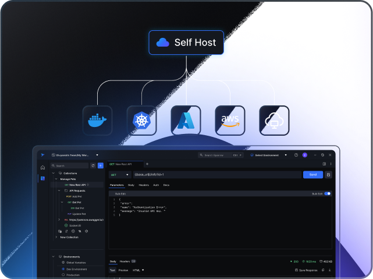Switch to the GET New Rest API tab
This screenshot has height=279, width=373.
[125, 164]
